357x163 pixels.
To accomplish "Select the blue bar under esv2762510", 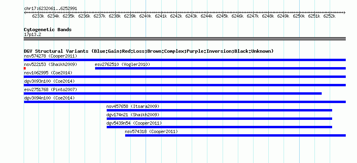I will pos(220,68).
